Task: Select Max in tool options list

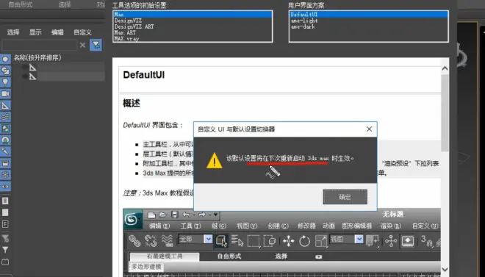Action: click(x=193, y=14)
